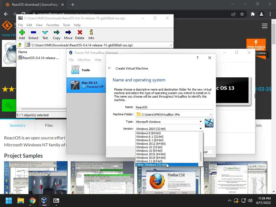Open the 7-Zip Favorites menu

[53, 25]
